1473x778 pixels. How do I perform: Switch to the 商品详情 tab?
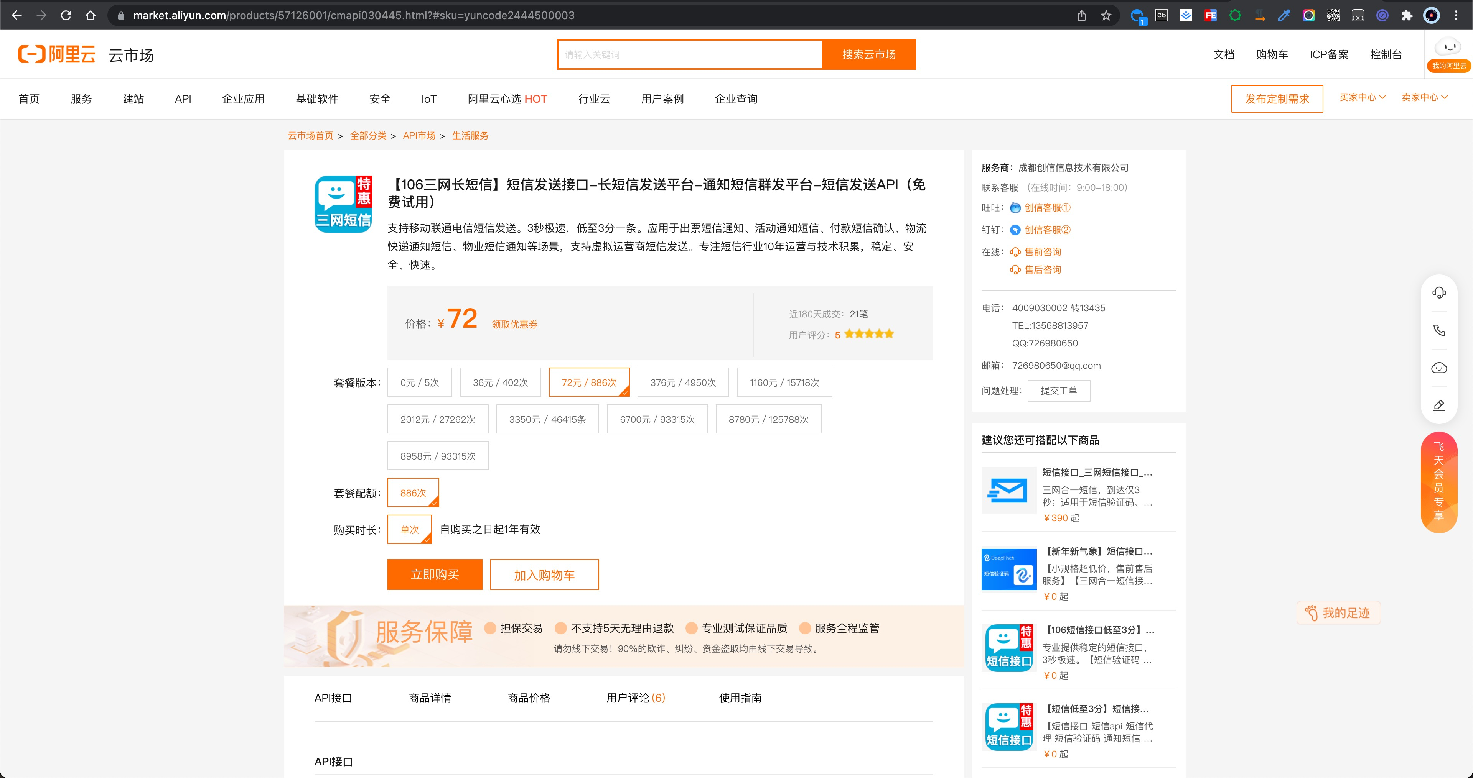pos(430,698)
